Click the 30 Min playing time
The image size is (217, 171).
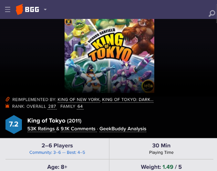[x=161, y=145]
